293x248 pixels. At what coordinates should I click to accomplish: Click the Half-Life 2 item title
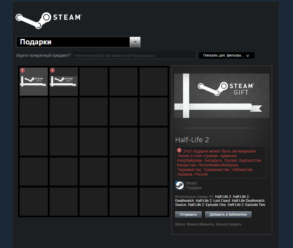192,140
